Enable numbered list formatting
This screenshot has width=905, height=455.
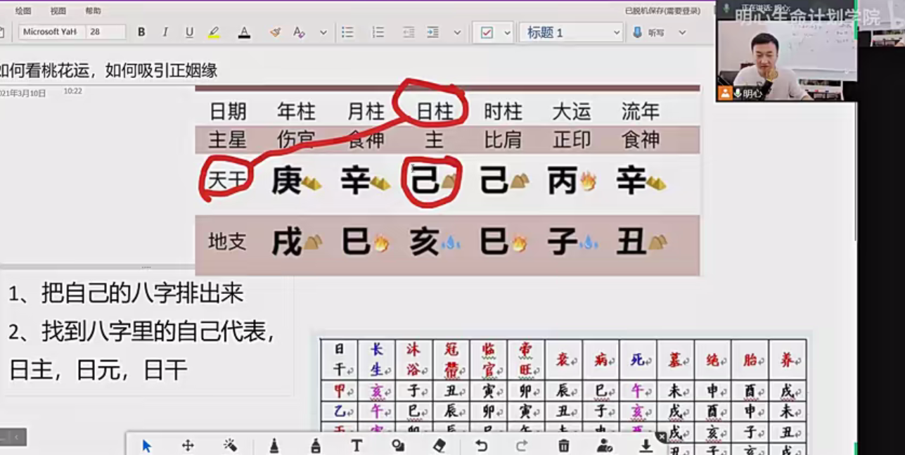(377, 32)
